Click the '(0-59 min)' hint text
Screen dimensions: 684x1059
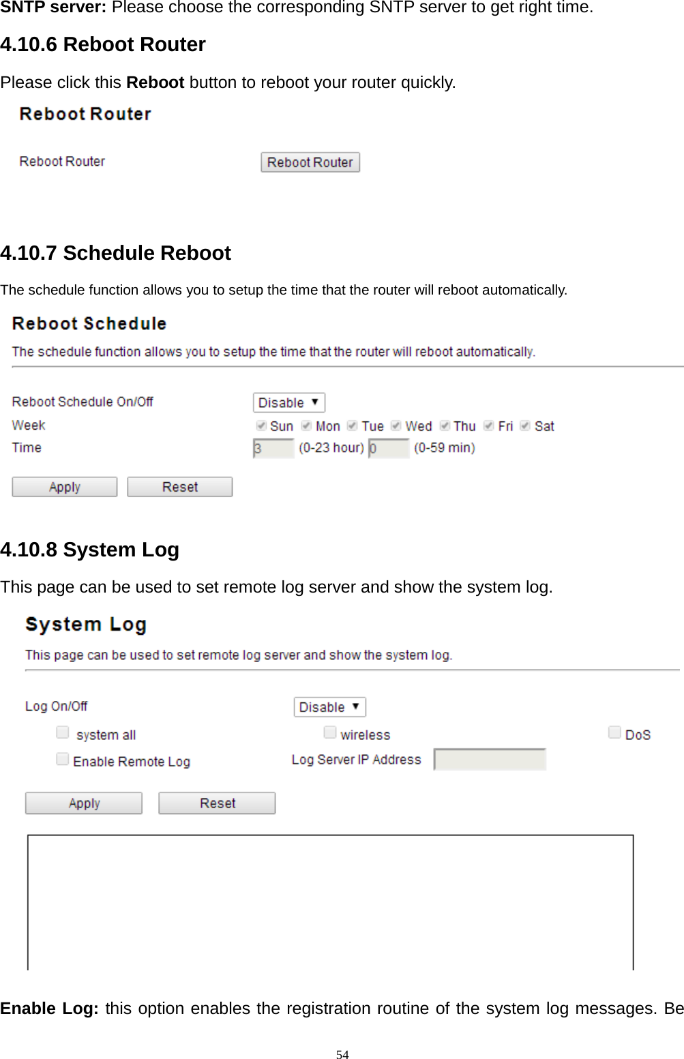click(445, 448)
